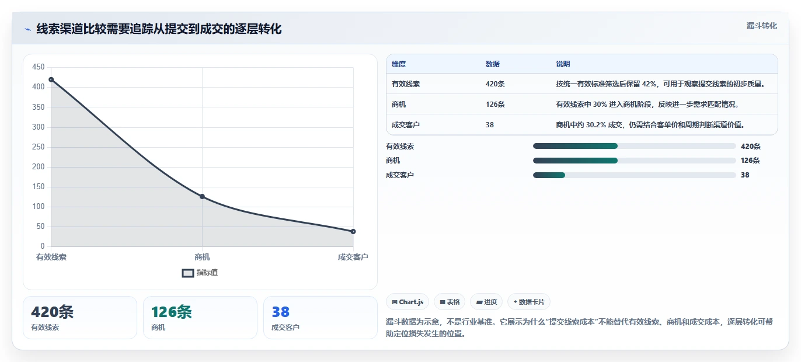Viewport: 801px width, 362px height.
Task: Click the 有效线索 cell in the table
Action: [x=406, y=84]
